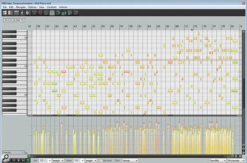Image resolution: width=247 pixels, height=163 pixels.
Task: Click the green down-arrow dock icon
Action: (x=70, y=13)
